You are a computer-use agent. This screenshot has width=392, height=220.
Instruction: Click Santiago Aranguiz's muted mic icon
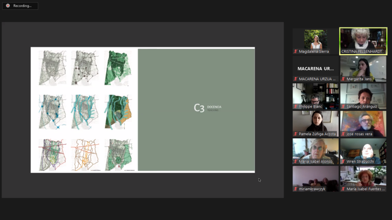343,106
